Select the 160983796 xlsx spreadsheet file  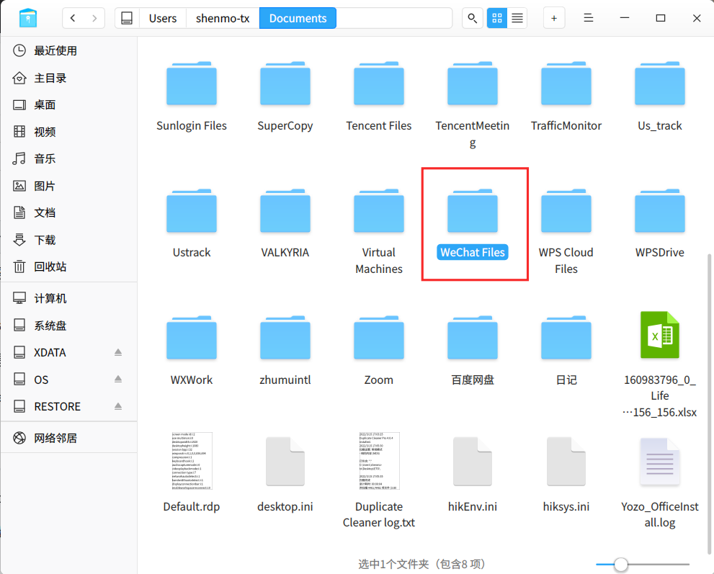[x=660, y=364]
